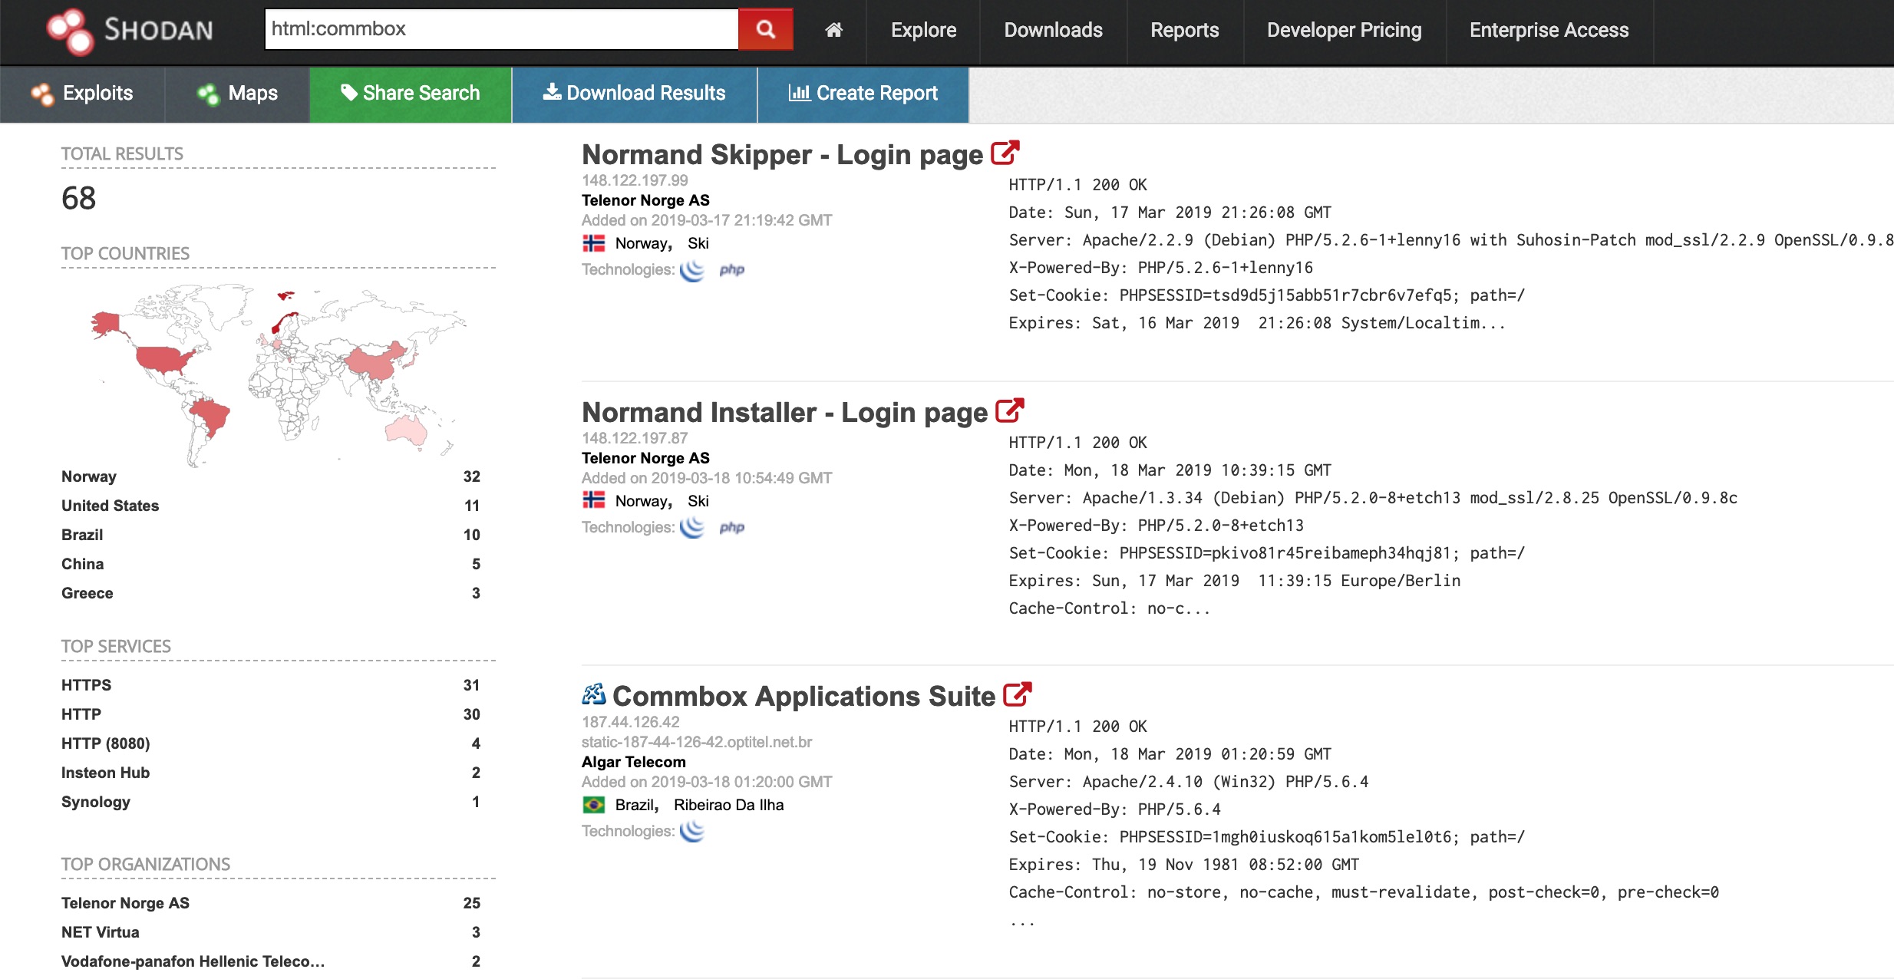Filter by Greece in top countries
The height and width of the screenshot is (979, 1894).
[x=87, y=593]
